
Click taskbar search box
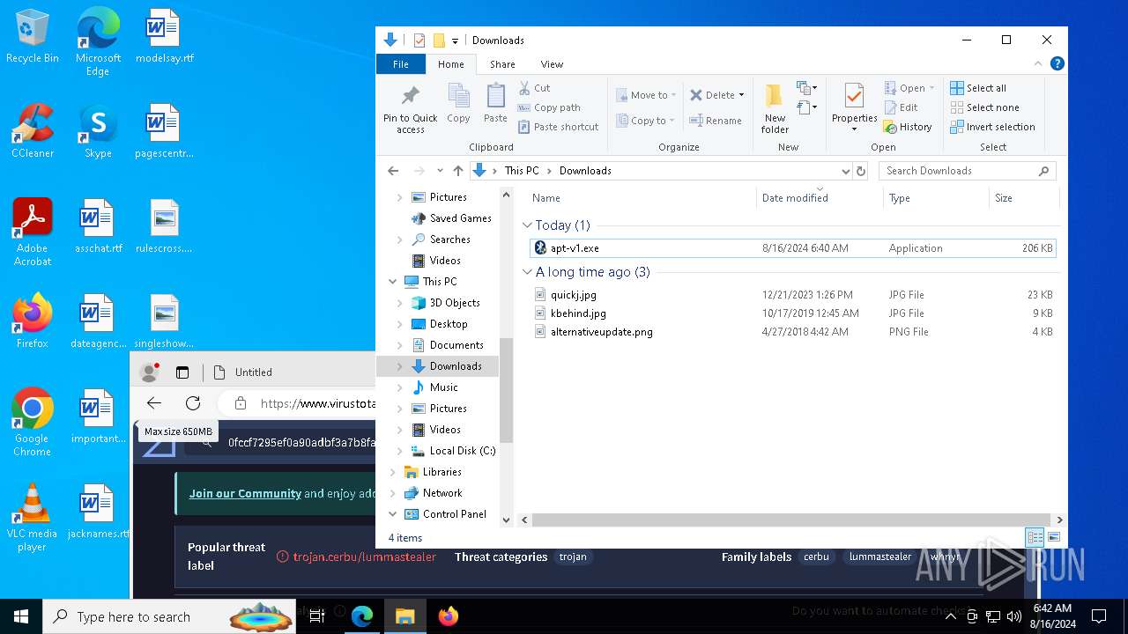169,616
